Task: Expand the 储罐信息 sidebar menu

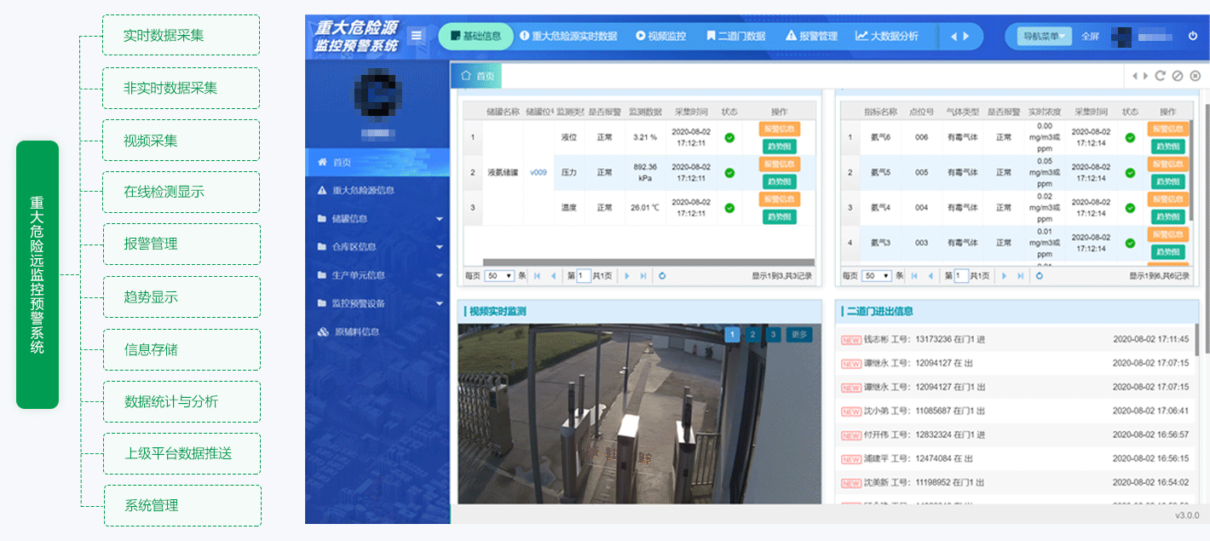Action: coord(379,219)
